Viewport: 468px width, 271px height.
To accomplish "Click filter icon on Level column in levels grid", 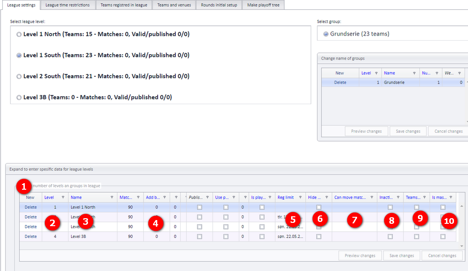I will 63,197.
